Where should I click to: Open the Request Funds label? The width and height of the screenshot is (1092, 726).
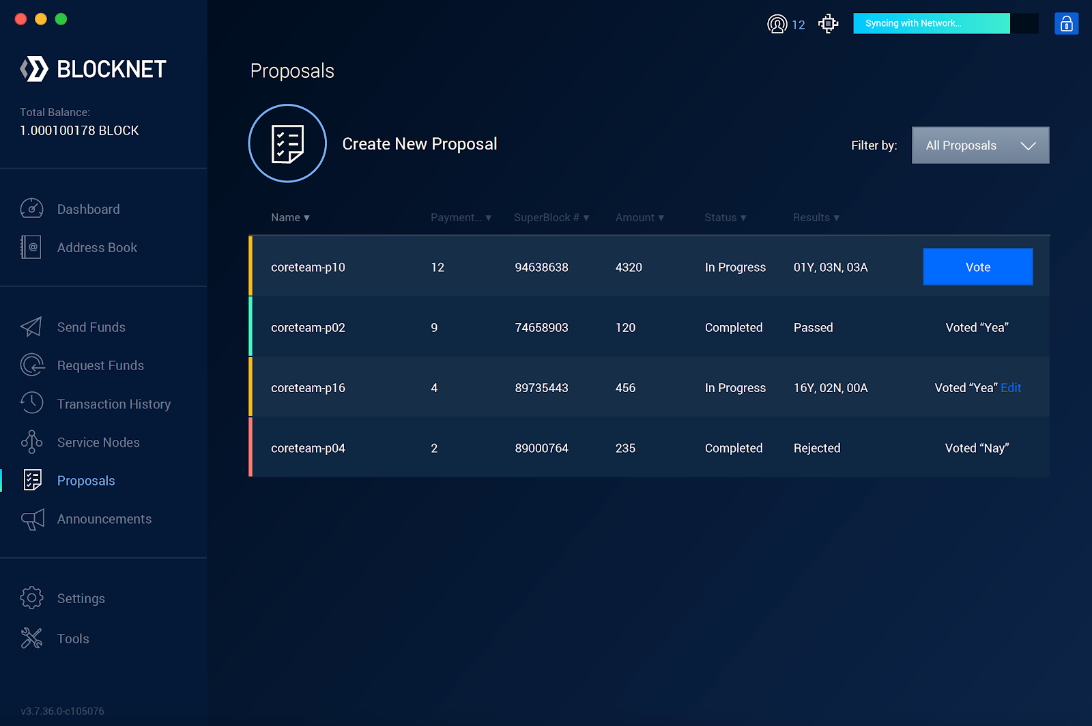(100, 366)
